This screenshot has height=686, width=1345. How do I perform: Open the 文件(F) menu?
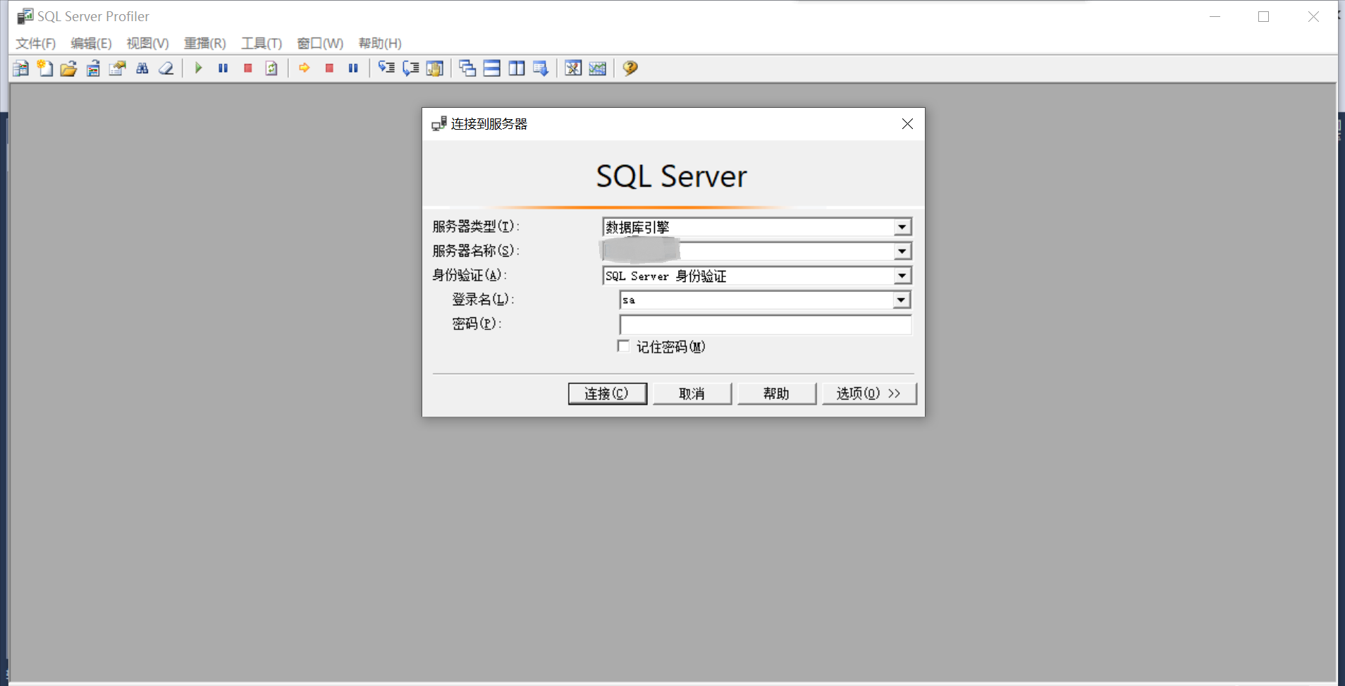click(x=36, y=44)
